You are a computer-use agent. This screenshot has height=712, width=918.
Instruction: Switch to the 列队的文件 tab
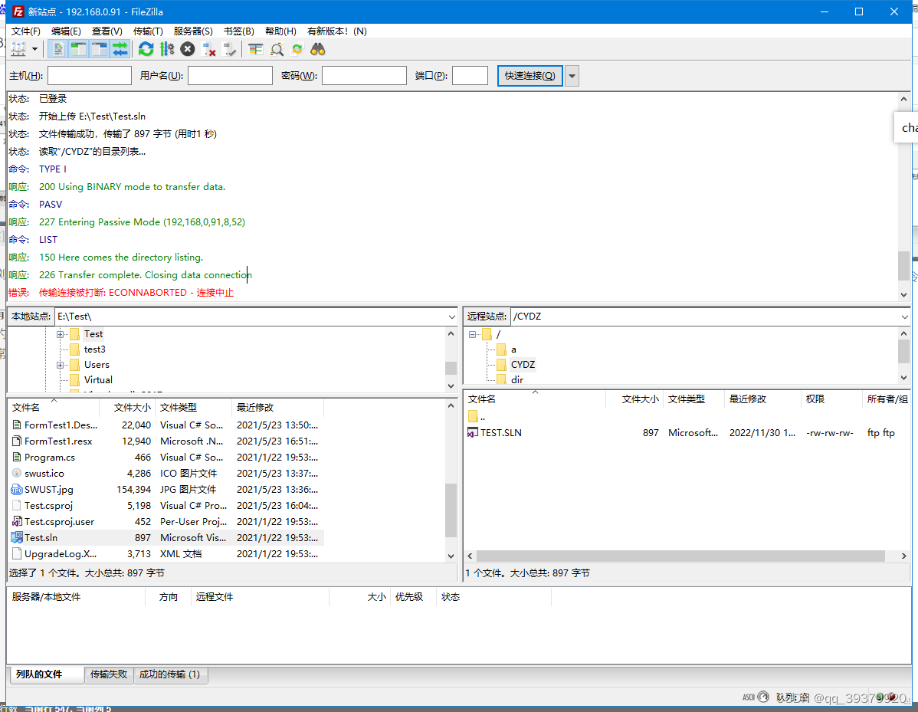tap(45, 674)
